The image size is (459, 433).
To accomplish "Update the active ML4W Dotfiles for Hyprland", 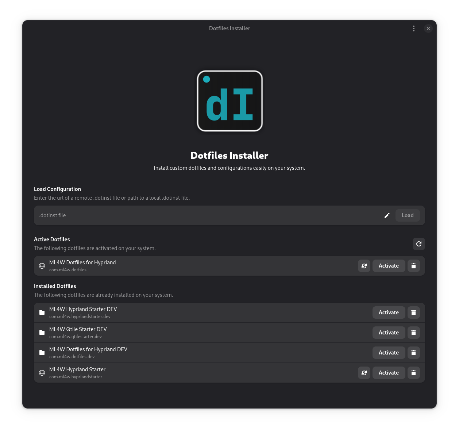I will click(x=364, y=266).
